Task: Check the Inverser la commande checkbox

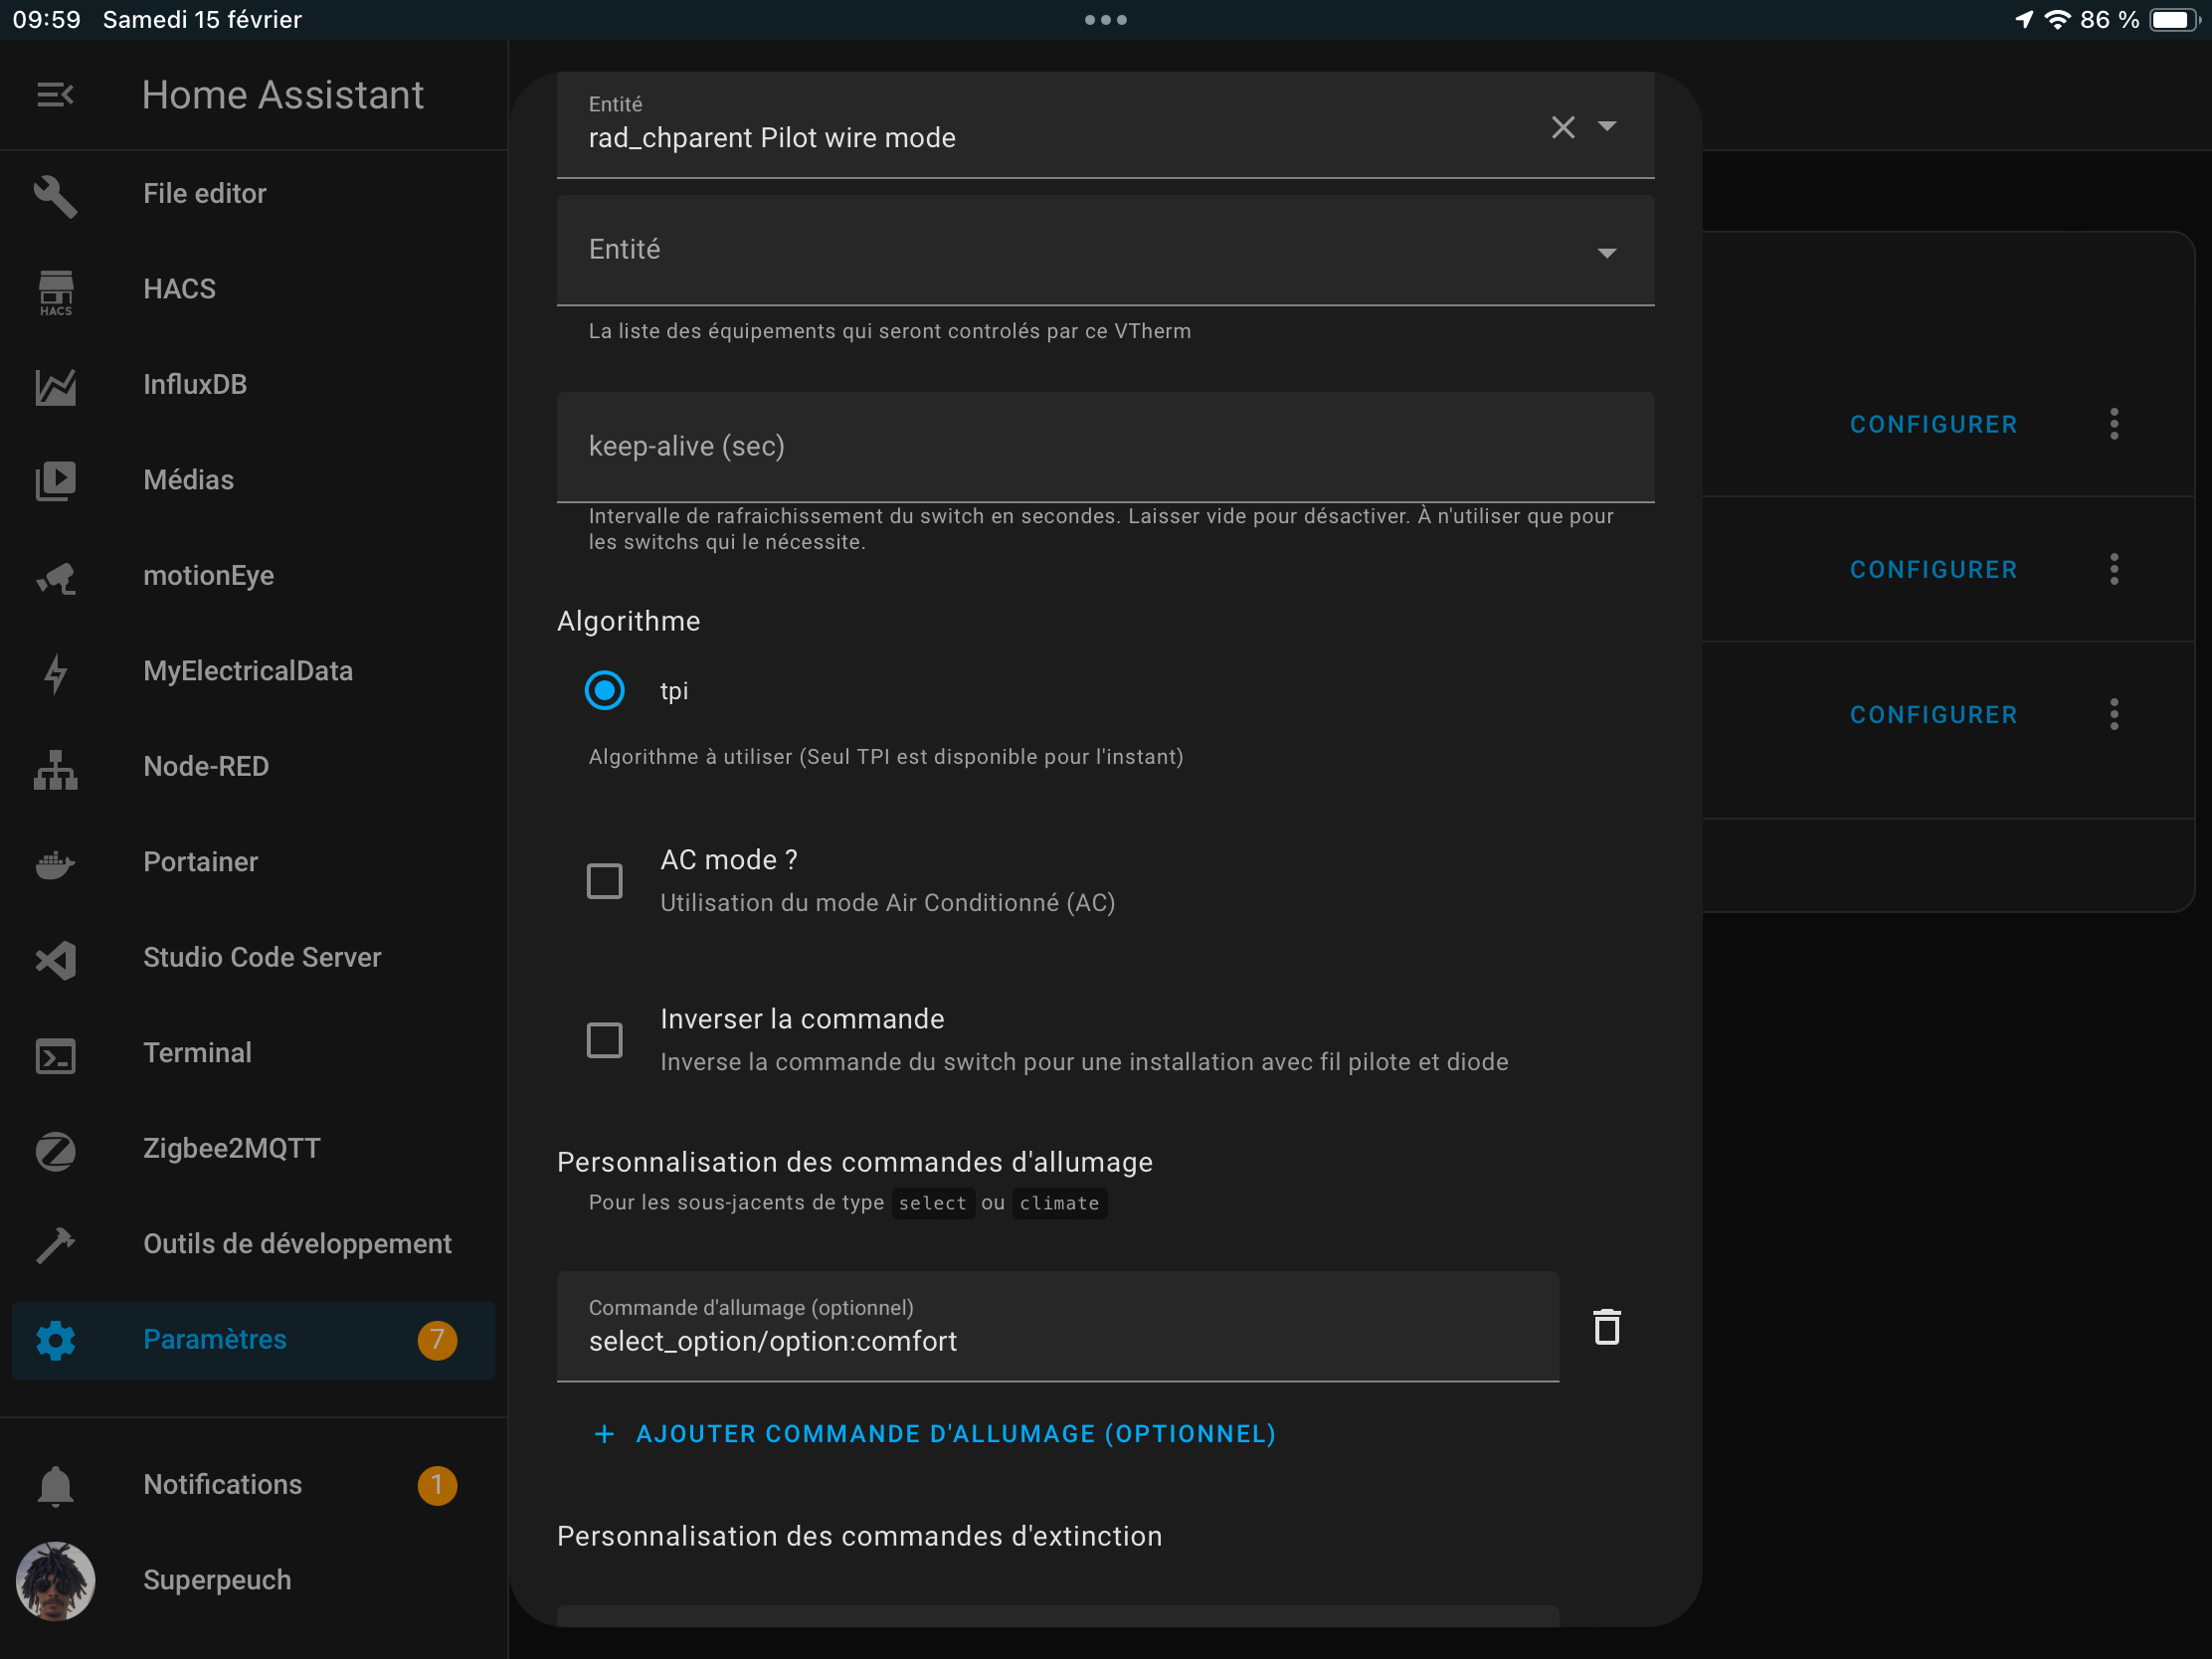Action: click(604, 1040)
